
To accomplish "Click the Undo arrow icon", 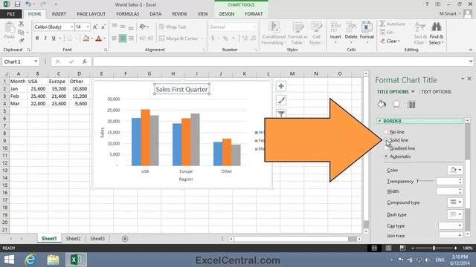I will click(x=28, y=4).
